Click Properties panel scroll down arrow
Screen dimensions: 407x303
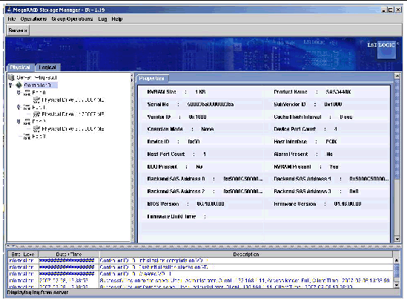[x=397, y=238]
